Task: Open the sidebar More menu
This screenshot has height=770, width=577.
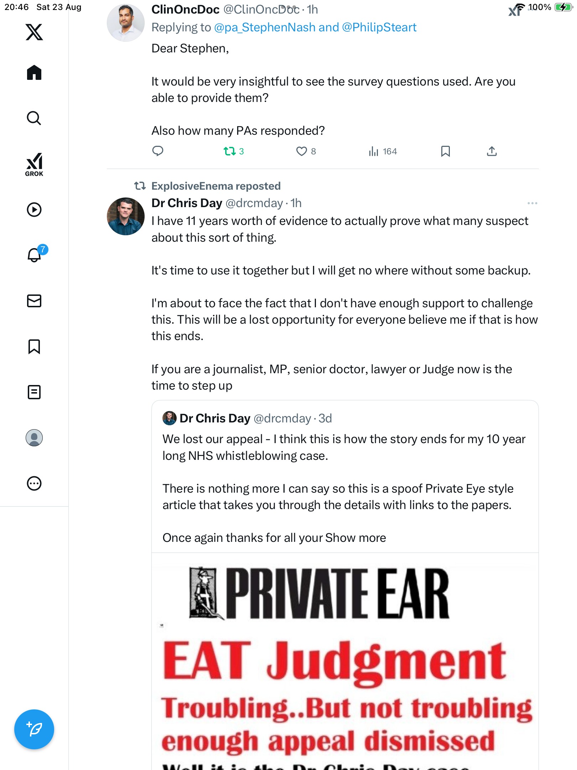Action: tap(34, 483)
